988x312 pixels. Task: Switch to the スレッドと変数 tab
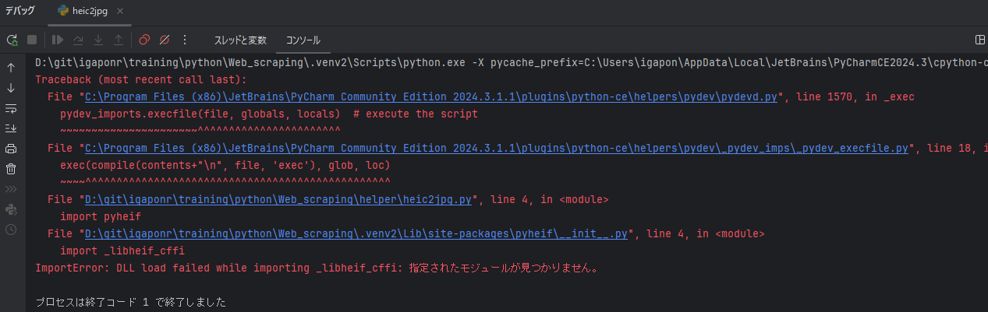[240, 40]
